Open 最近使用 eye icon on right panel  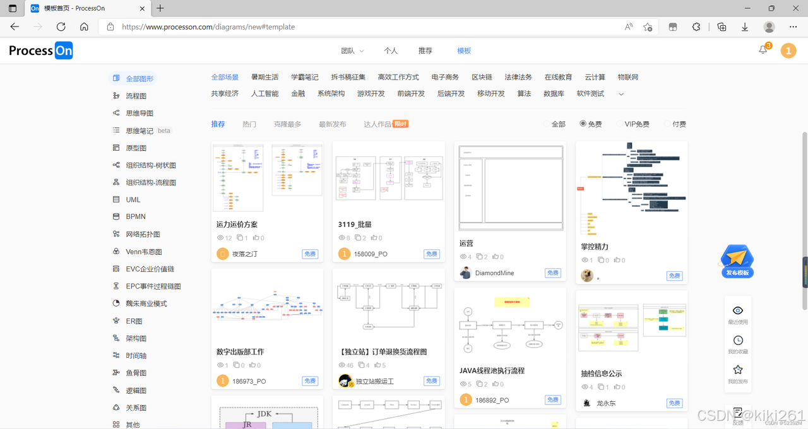[x=738, y=310]
